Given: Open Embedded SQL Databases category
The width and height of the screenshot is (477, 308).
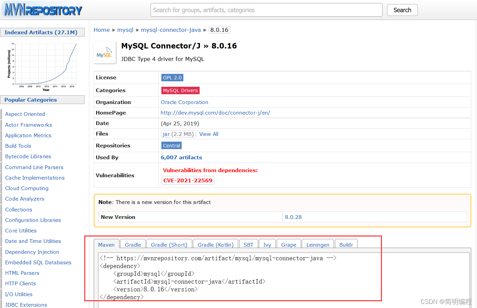Looking at the screenshot, I should pyautogui.click(x=38, y=263).
